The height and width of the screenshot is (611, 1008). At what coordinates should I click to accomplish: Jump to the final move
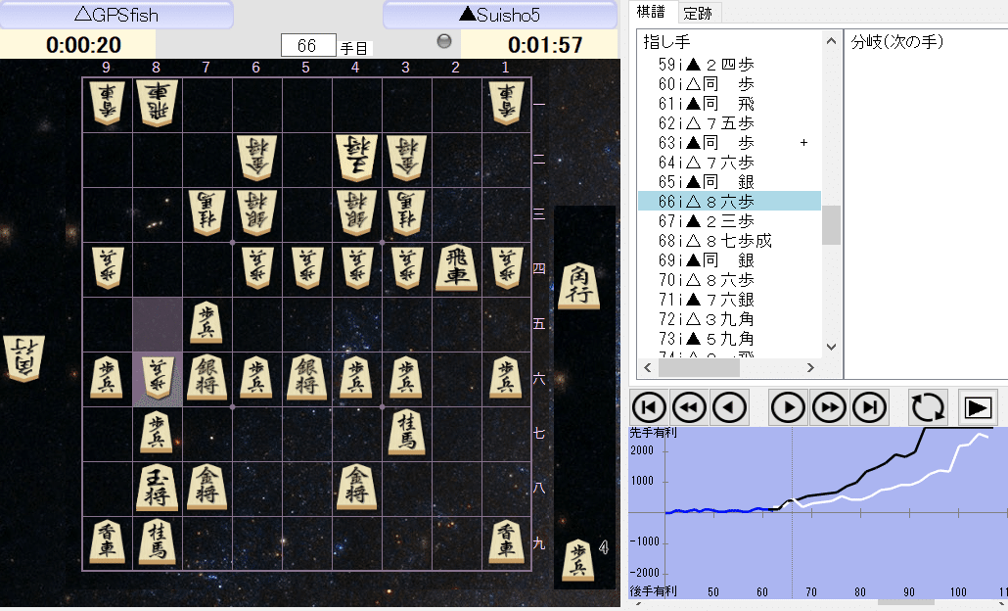click(869, 406)
